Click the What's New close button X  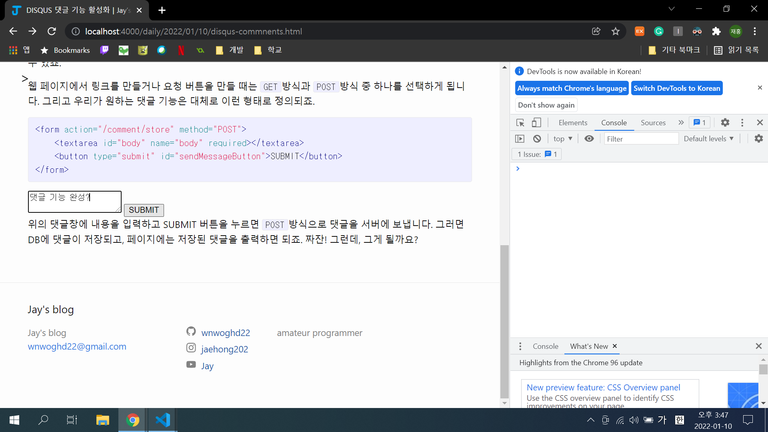pyautogui.click(x=614, y=346)
